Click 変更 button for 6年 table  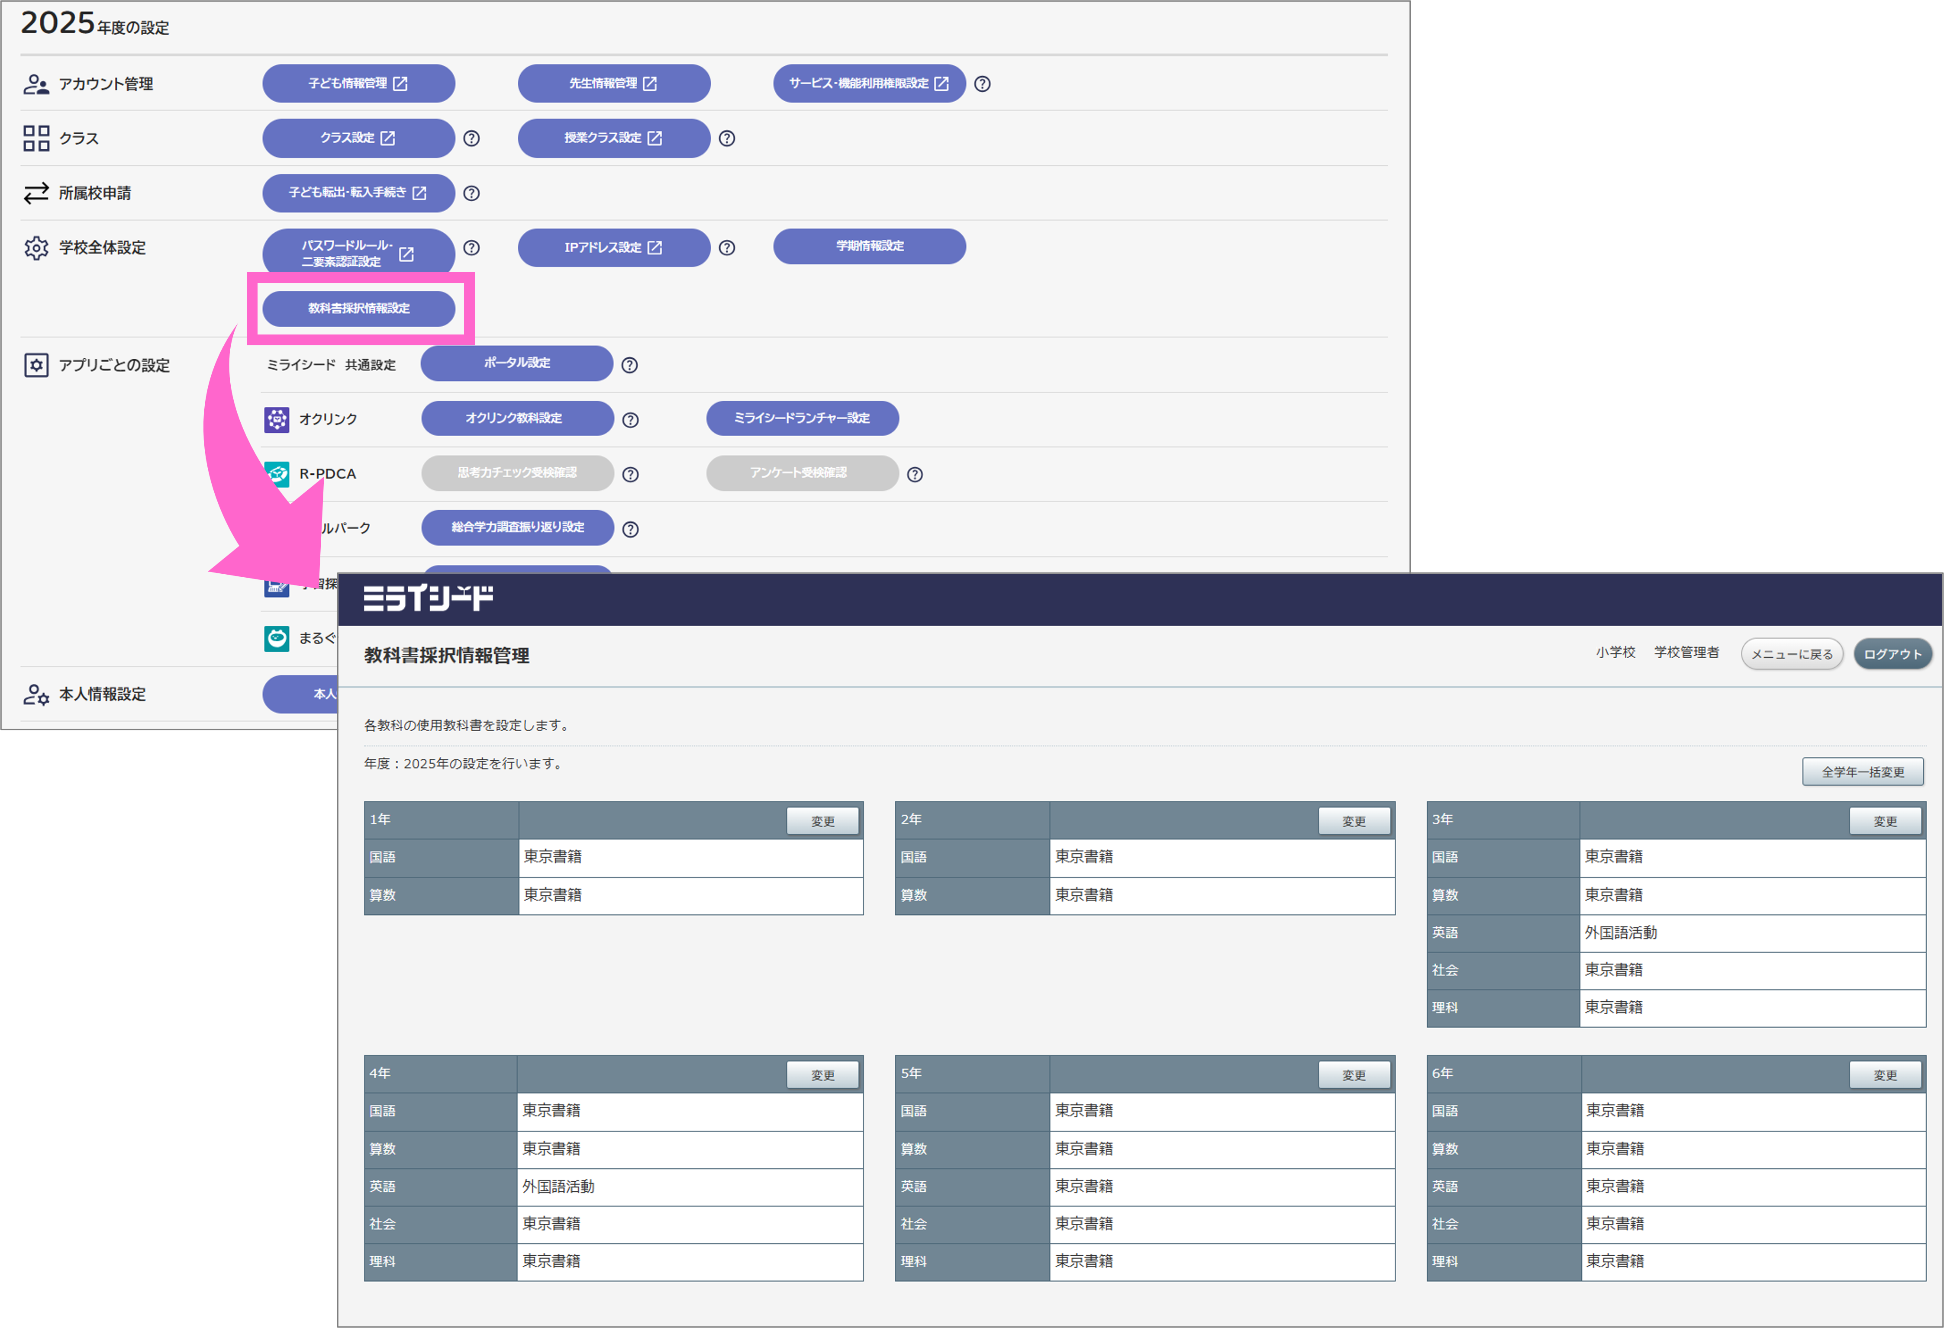(x=1885, y=1074)
